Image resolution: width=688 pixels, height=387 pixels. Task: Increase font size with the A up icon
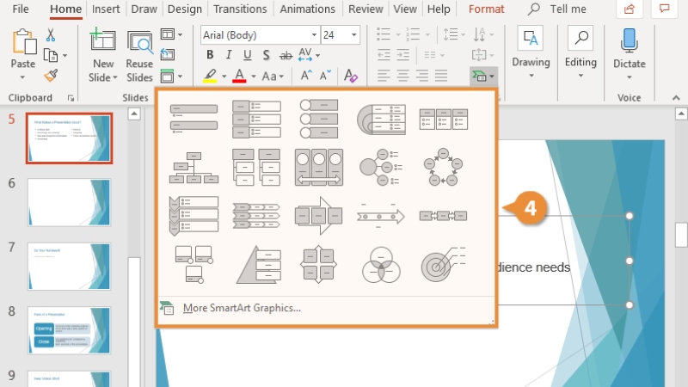pyautogui.click(x=306, y=76)
